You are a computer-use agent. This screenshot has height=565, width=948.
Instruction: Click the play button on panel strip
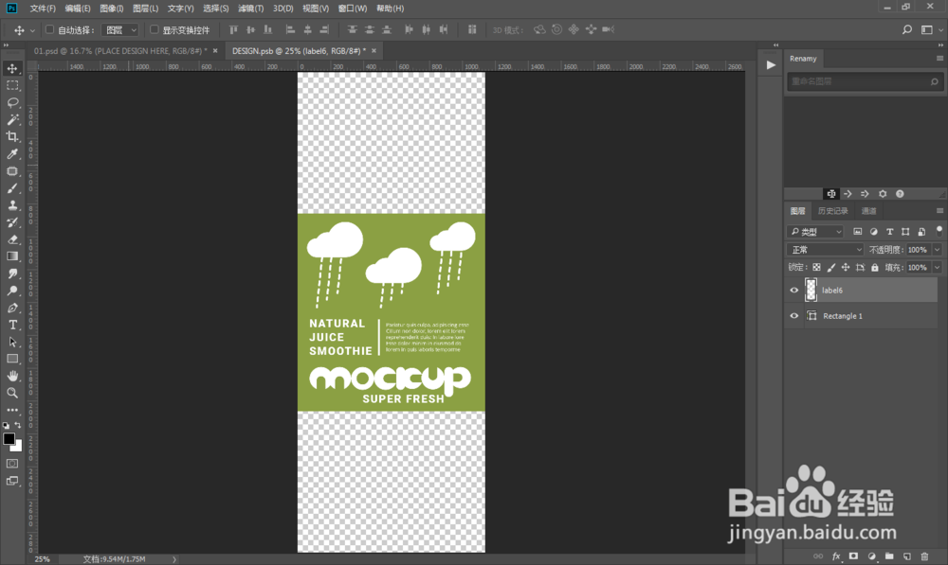[x=771, y=65]
